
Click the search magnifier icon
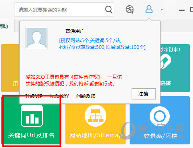click(109, 10)
